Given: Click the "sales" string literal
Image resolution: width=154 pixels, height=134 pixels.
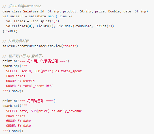Looking at the screenshot, I should pyautogui.click(x=70, y=46).
